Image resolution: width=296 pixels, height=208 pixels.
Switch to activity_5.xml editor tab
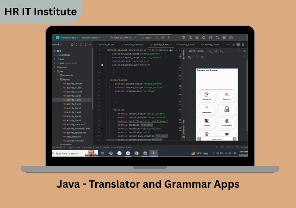pos(185,44)
